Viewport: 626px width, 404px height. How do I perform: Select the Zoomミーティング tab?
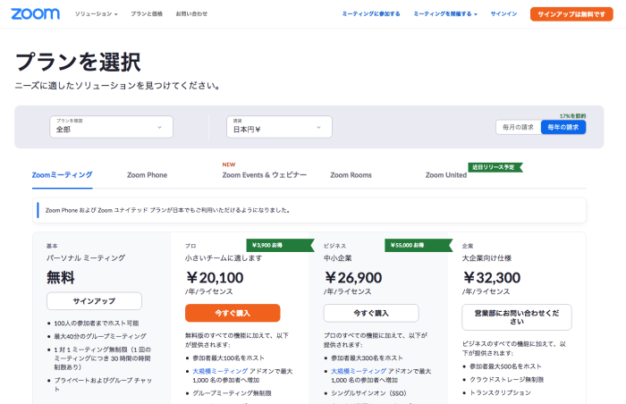(x=62, y=175)
